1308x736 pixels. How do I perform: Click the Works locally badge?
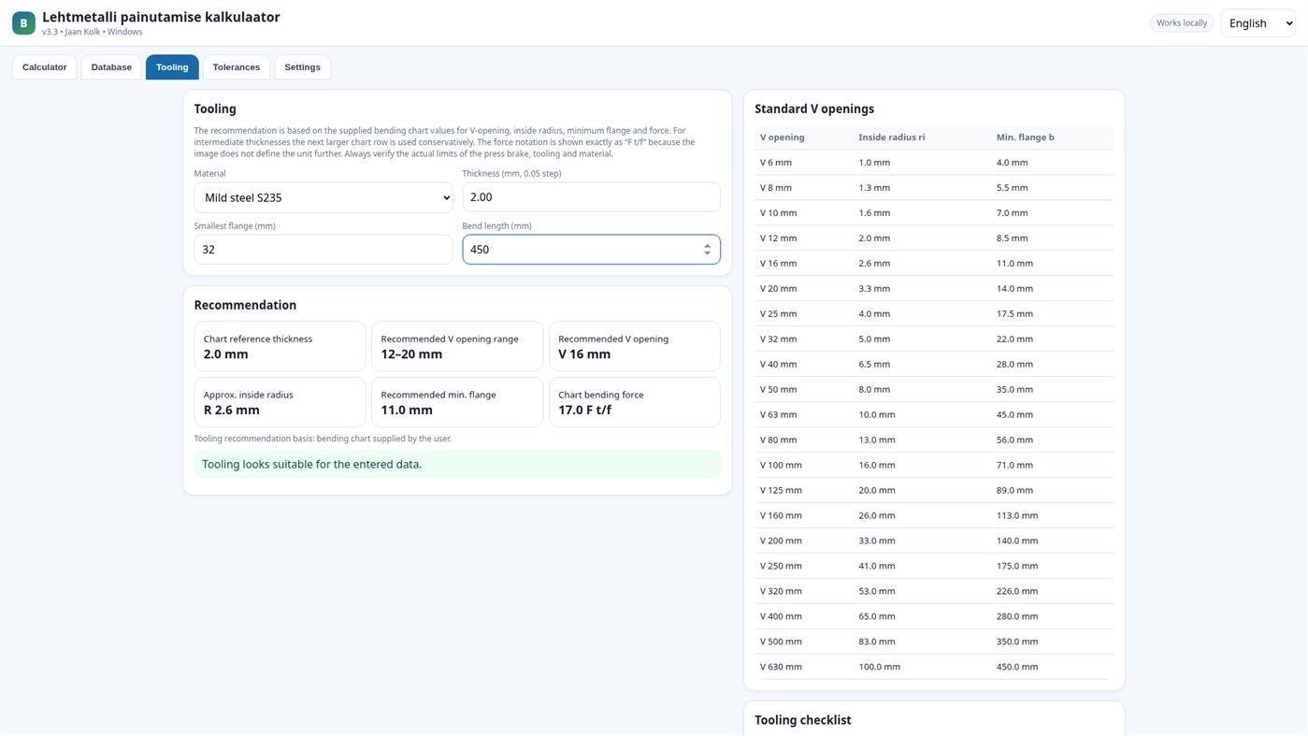click(x=1182, y=22)
